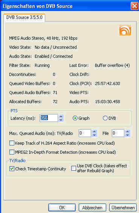This screenshot has height=213, width=139.
Task: Click the No data / Unconnected video state
Action: click(x=56, y=47)
